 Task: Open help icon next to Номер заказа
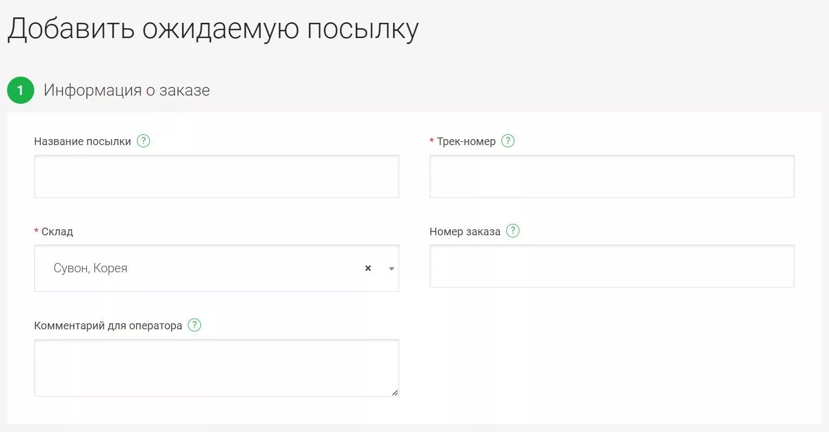(x=513, y=231)
